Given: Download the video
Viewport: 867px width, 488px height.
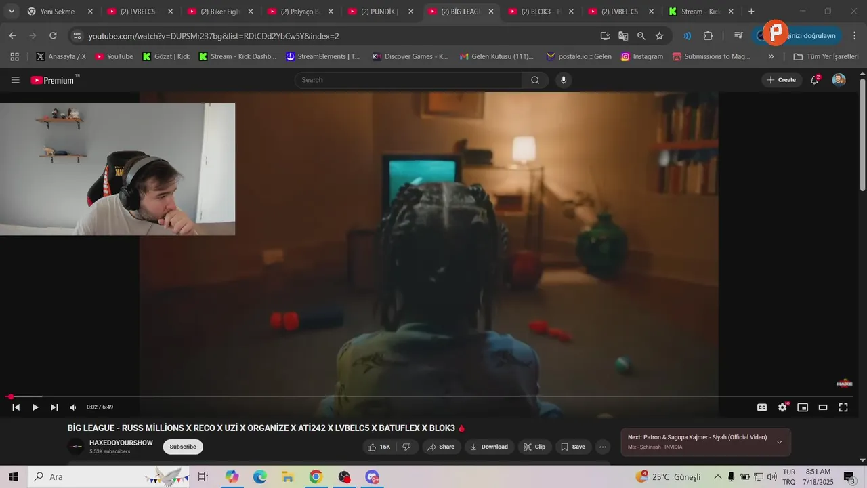Looking at the screenshot, I should [x=489, y=447].
